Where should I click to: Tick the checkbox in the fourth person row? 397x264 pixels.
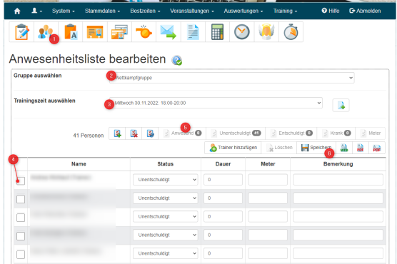21,236
